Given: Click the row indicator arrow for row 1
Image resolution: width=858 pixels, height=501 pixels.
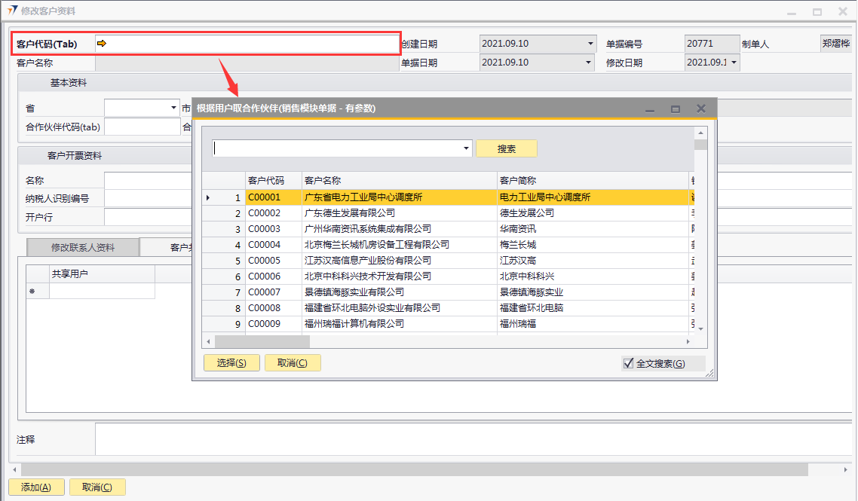Looking at the screenshot, I should pos(209,197).
